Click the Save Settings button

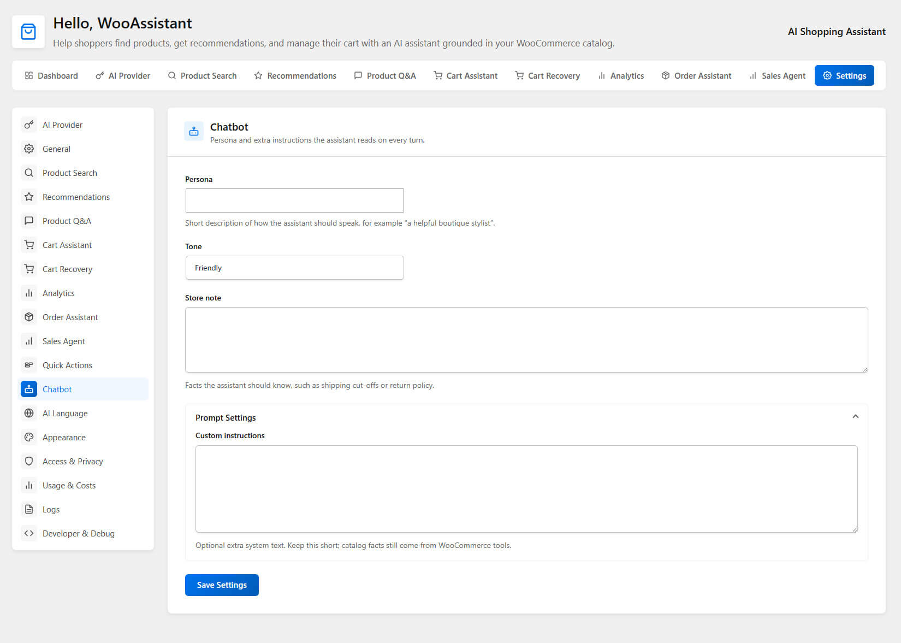[222, 585]
